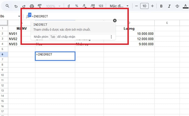The width and height of the screenshot is (189, 116).
Task: Toggle italic formatting
Action: [x=169, y=6]
